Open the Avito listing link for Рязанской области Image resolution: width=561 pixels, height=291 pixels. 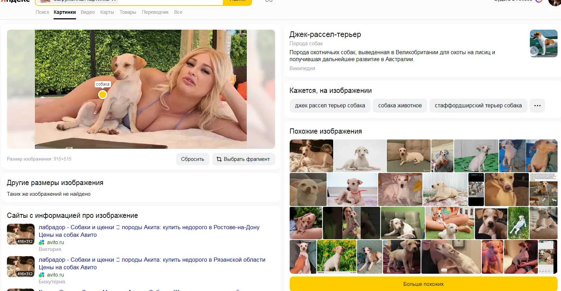pyautogui.click(x=152, y=263)
